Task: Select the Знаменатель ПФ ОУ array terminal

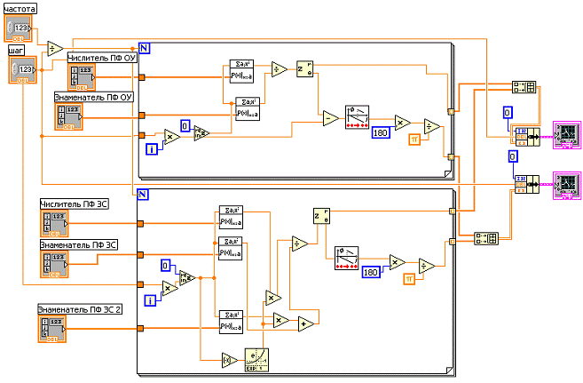Action: pyautogui.click(x=67, y=116)
